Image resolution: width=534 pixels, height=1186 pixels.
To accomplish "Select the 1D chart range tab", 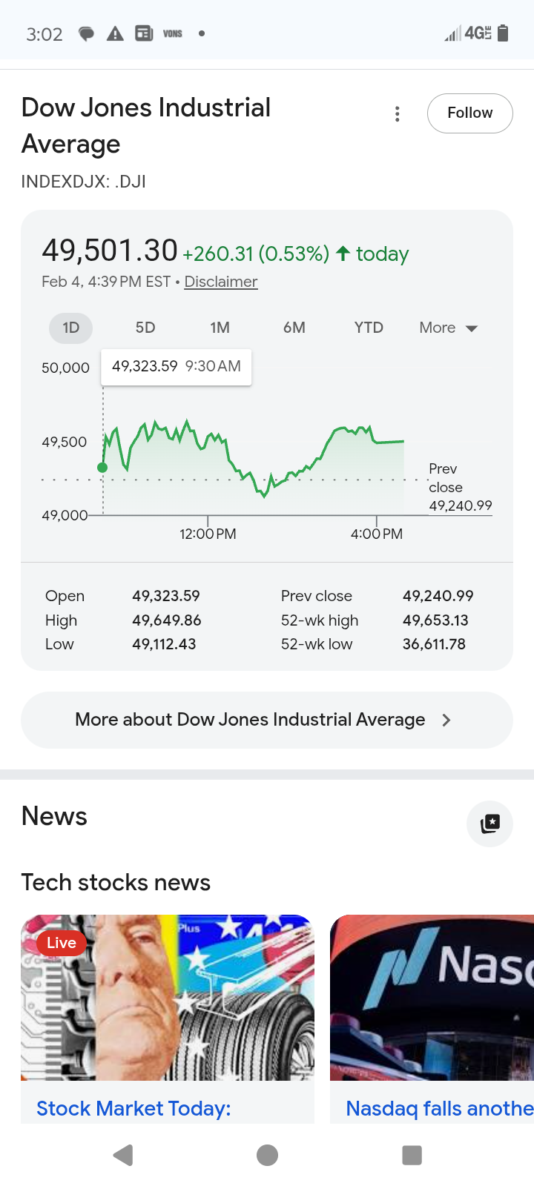I will [71, 328].
